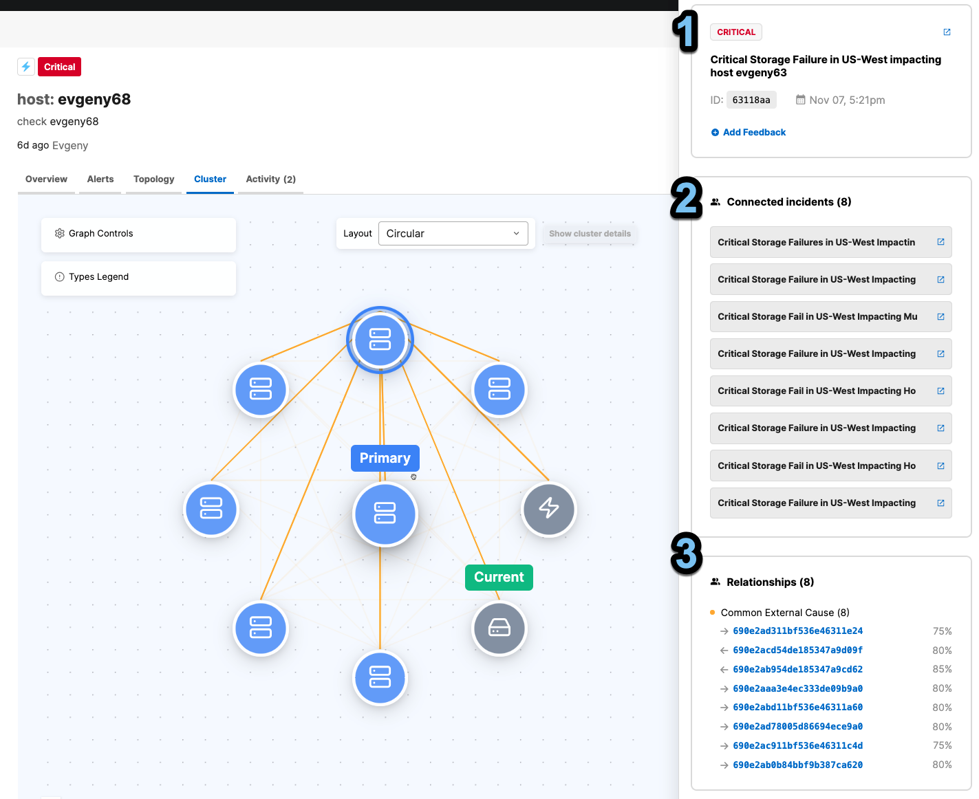Select the Primary host node in the graph
Viewport: 979px width, 799px height.
pos(385,514)
